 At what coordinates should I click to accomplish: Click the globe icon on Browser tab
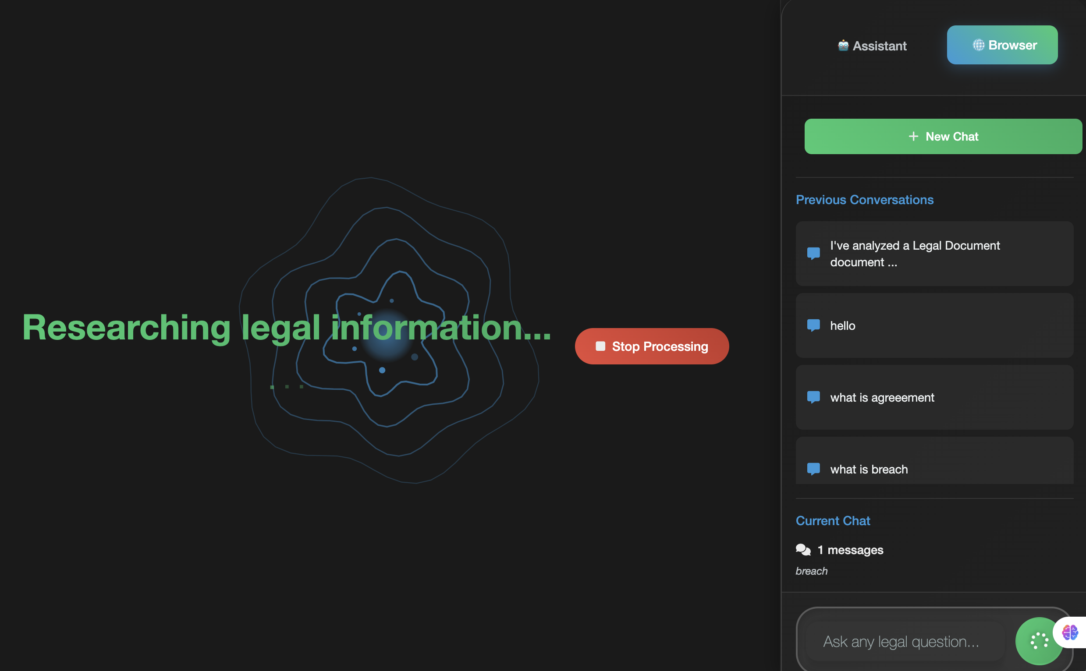point(978,45)
